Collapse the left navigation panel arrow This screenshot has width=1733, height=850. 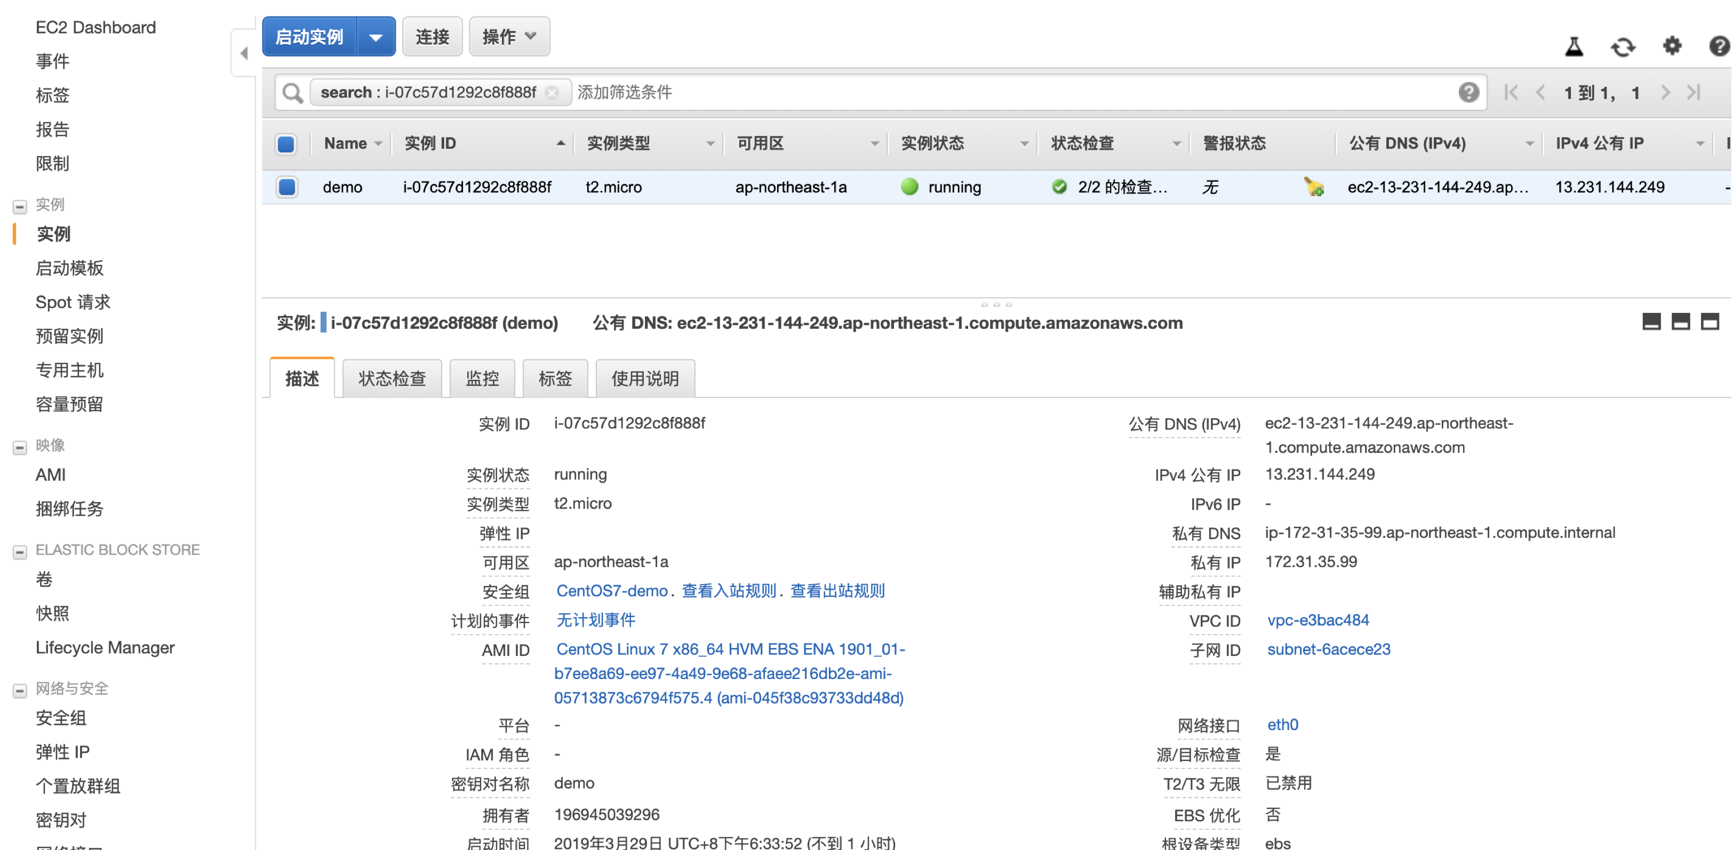click(244, 52)
